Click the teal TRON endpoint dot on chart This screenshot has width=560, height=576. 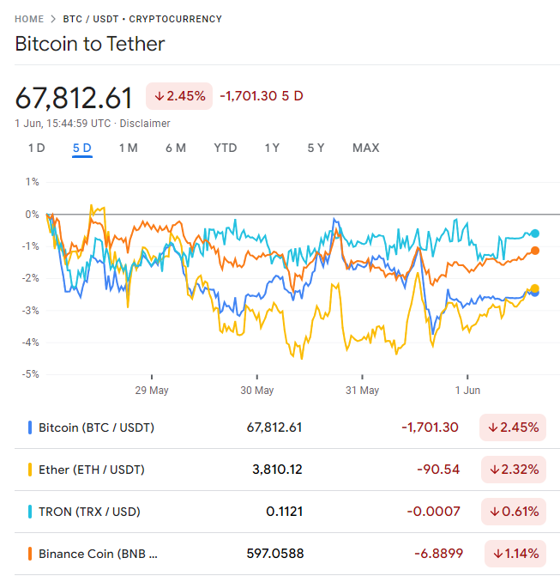[x=535, y=233]
